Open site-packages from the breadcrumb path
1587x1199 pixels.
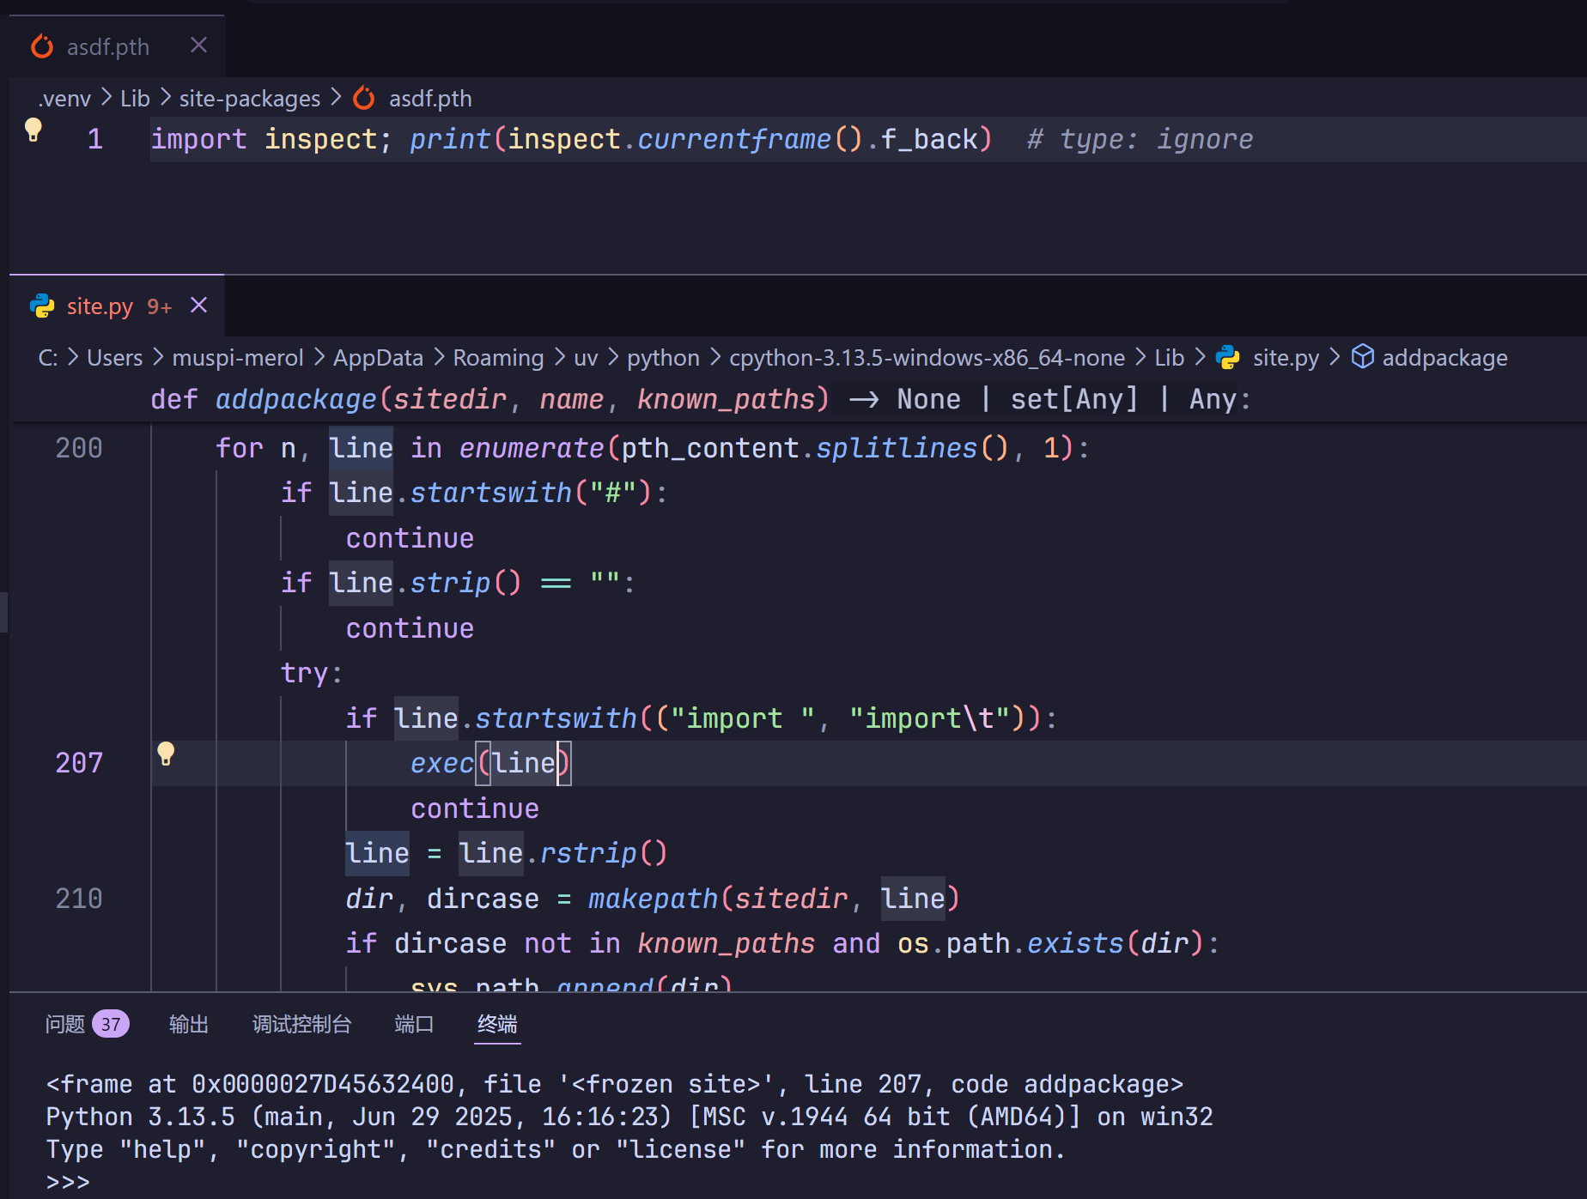[x=249, y=98]
